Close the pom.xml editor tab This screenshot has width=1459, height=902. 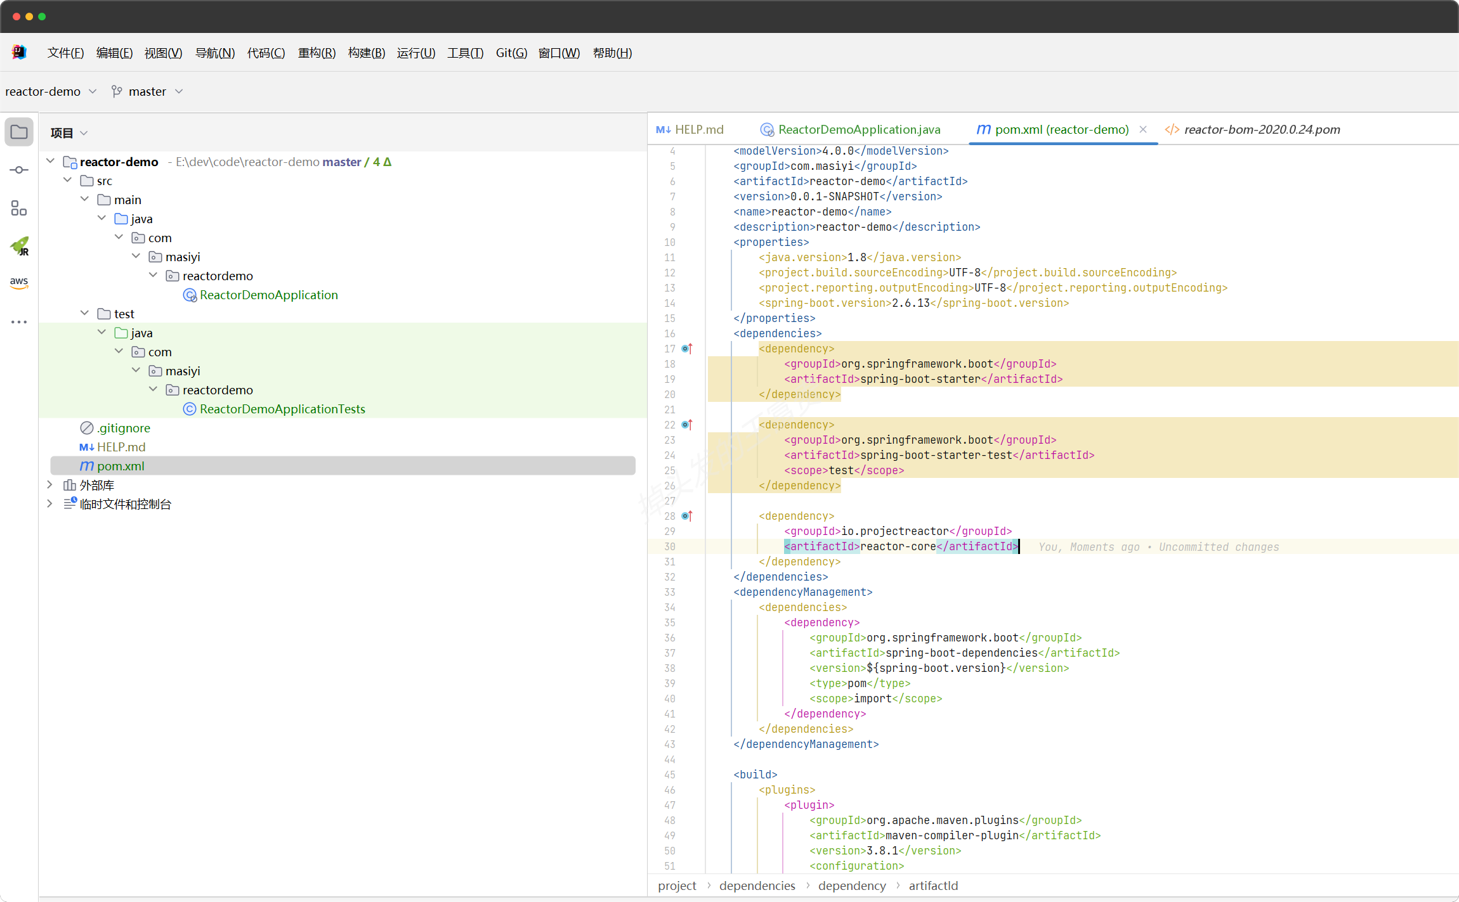(1143, 129)
